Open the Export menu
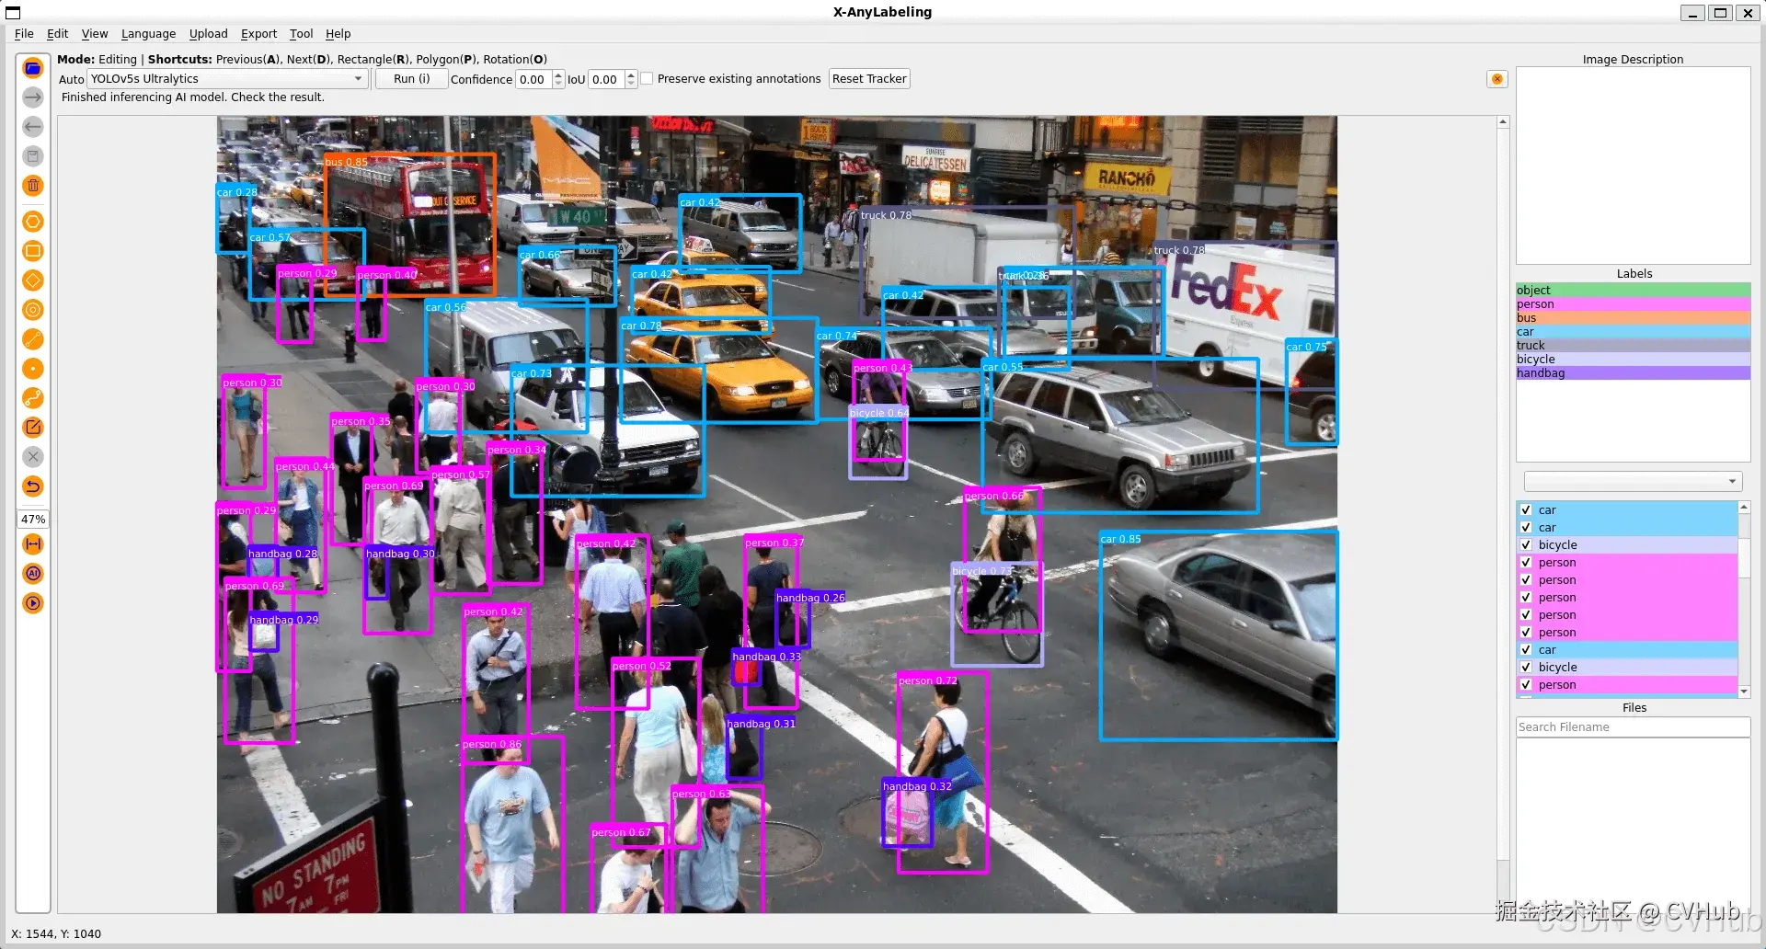1766x949 pixels. pos(258,34)
